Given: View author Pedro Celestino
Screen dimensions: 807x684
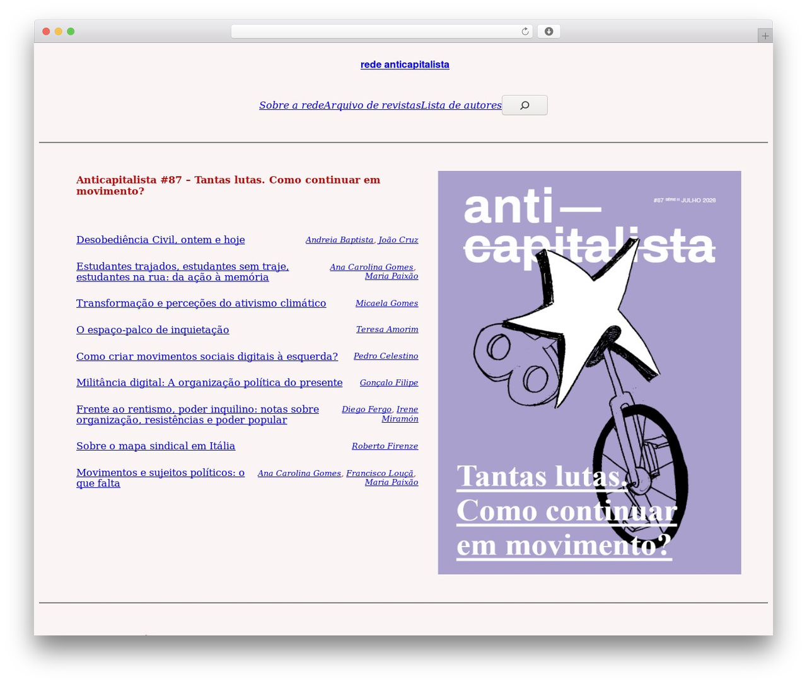Looking at the screenshot, I should [386, 357].
